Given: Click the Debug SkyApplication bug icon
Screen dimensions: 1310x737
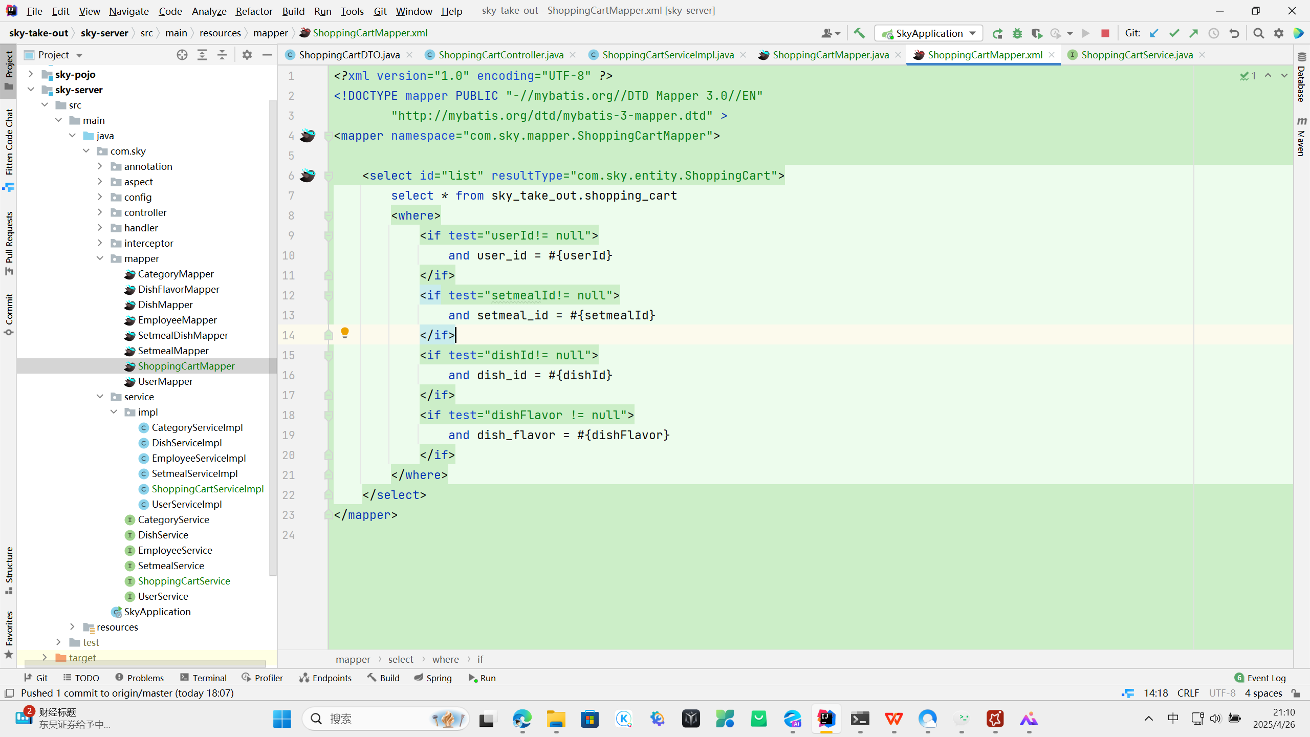Looking at the screenshot, I should point(1017,33).
